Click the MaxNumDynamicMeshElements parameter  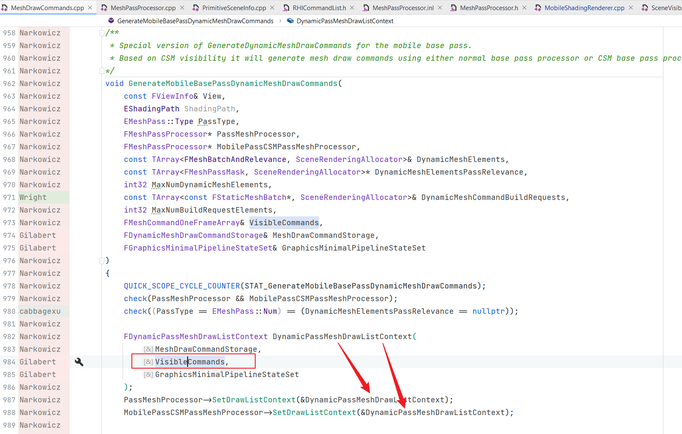[x=210, y=185]
